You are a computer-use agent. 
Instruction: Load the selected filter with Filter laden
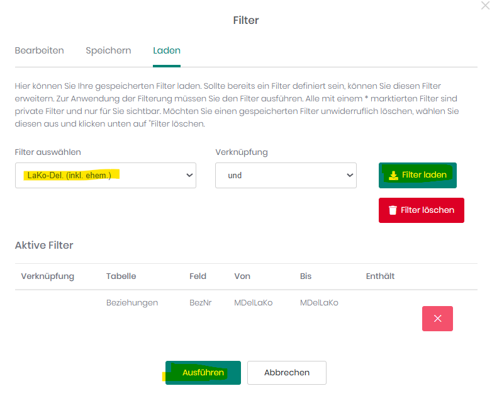418,175
